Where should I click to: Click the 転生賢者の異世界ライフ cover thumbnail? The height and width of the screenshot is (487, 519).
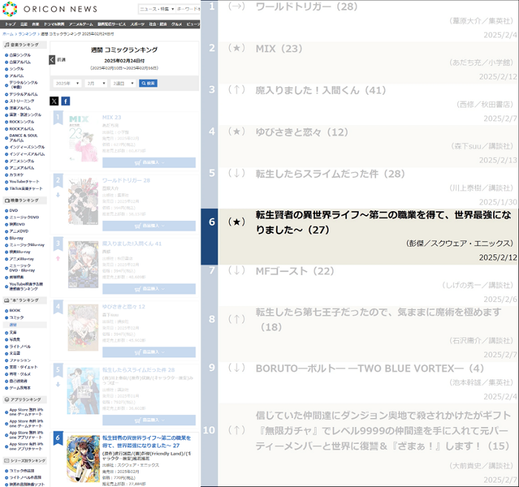pos(83,459)
